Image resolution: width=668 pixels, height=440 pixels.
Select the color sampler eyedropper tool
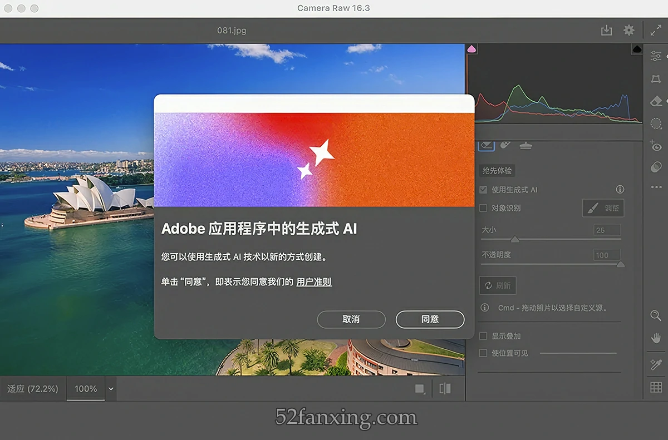[x=656, y=364]
